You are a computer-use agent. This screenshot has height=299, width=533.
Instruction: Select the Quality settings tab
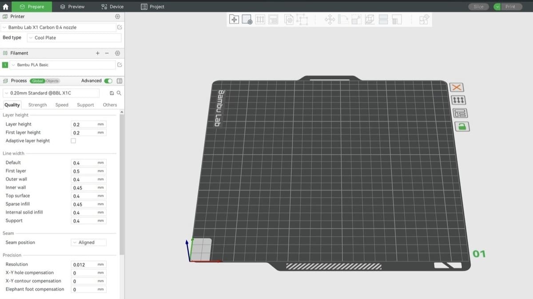pos(12,105)
